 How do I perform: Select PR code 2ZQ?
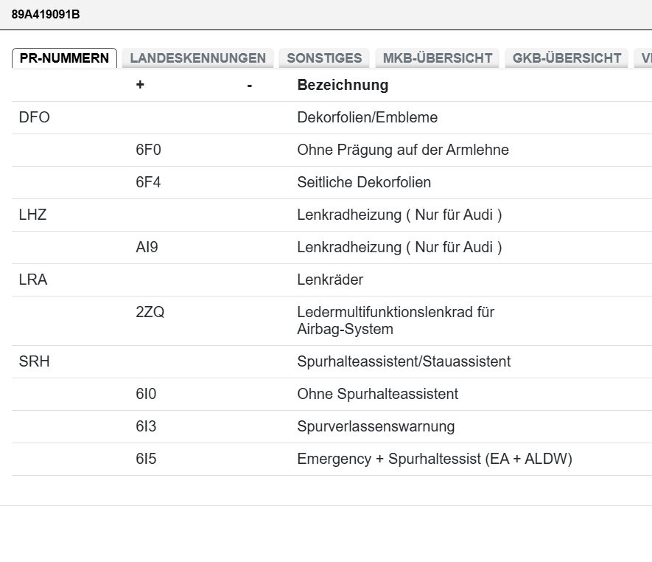150,312
